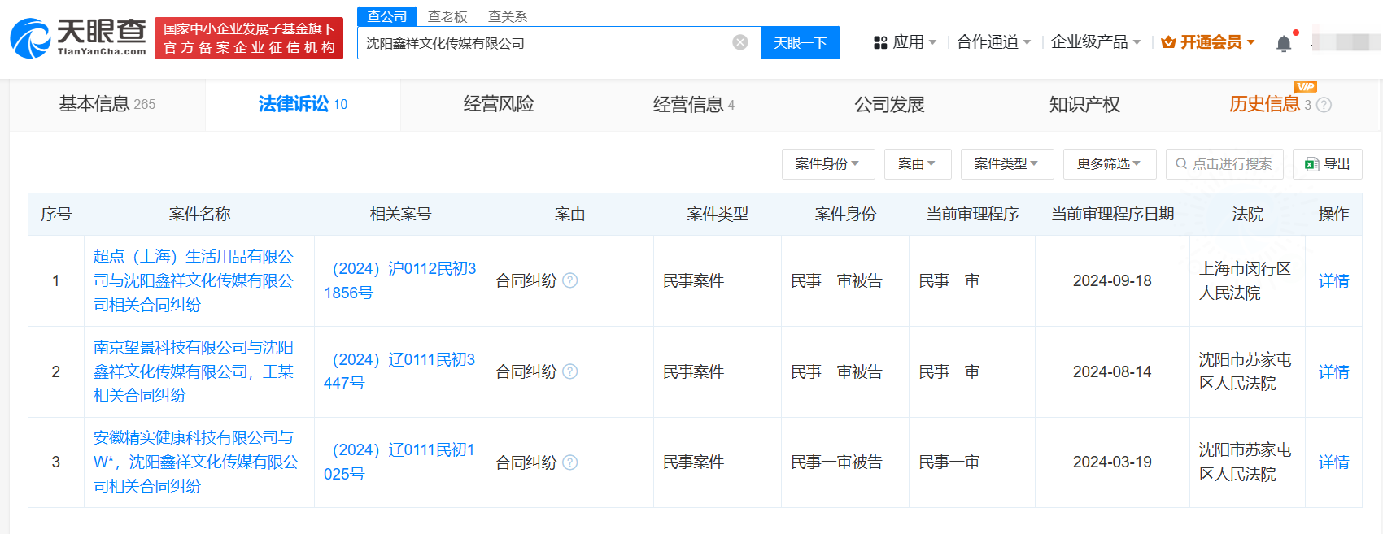Expand the 案由 filter dropdown

tap(916, 164)
